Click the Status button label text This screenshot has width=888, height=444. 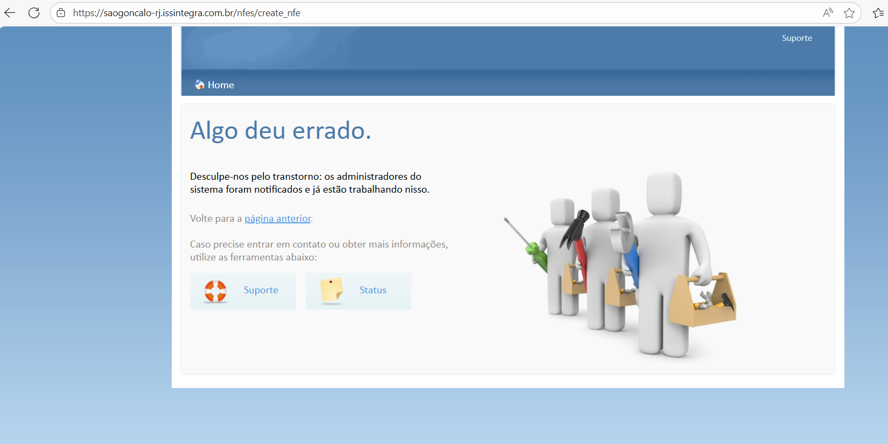pyautogui.click(x=373, y=290)
